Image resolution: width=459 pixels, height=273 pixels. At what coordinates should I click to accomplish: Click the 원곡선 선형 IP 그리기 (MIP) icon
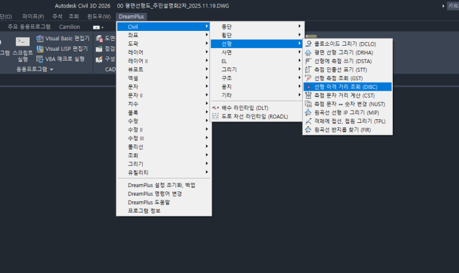[308, 112]
